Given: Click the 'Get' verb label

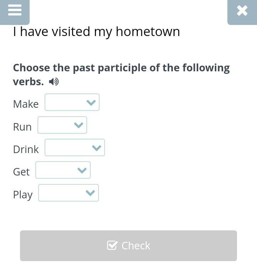Looking at the screenshot, I should coord(21,172).
